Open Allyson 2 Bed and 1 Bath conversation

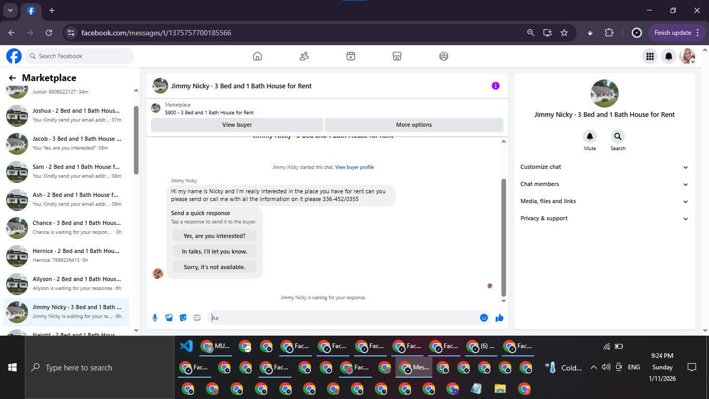coord(66,284)
